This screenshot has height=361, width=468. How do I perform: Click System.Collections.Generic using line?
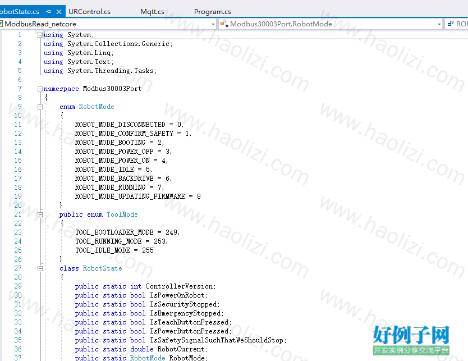(x=108, y=44)
